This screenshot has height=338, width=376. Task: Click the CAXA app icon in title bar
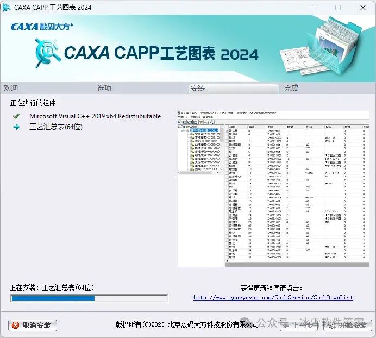pos(6,8)
